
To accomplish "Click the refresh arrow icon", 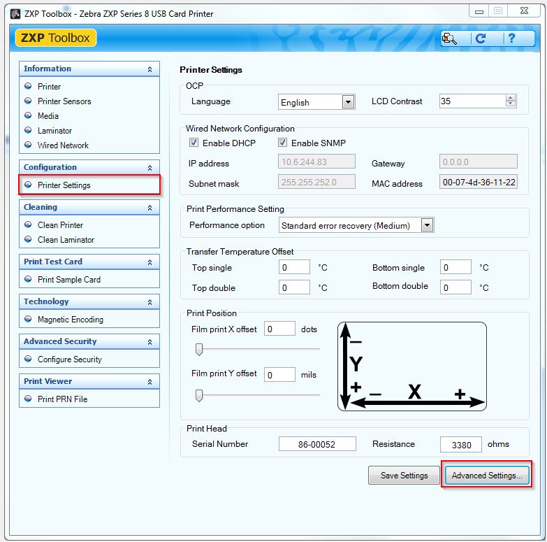I will coord(481,38).
